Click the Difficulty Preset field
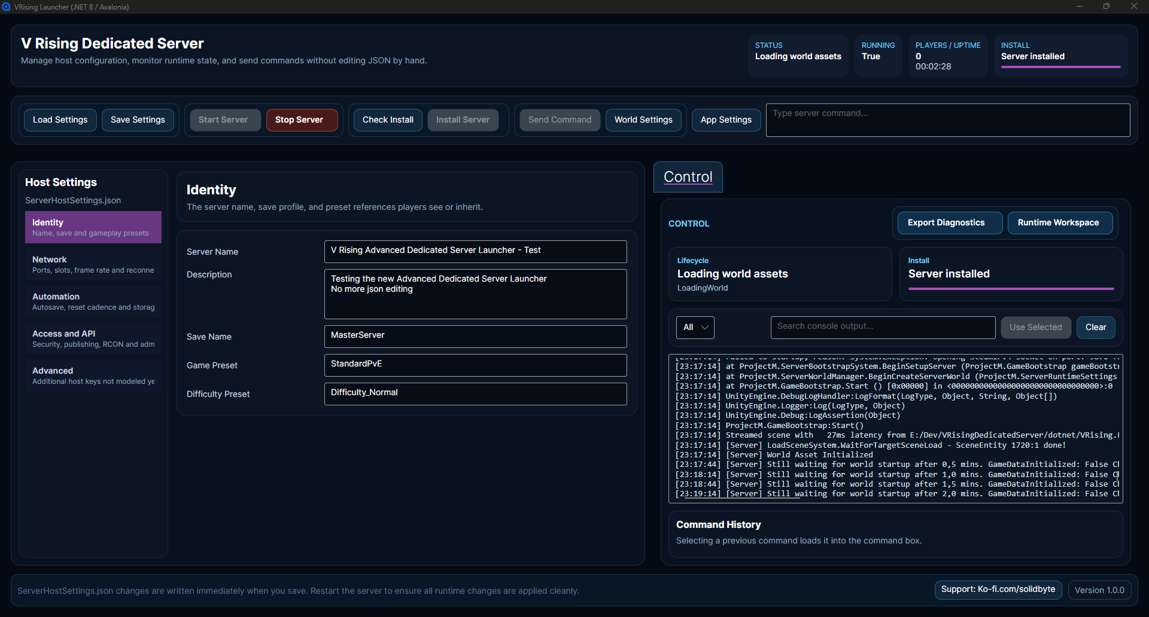 point(476,394)
